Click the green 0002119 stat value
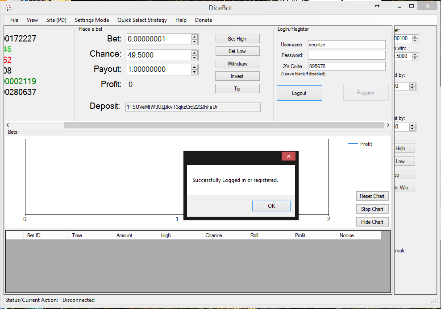The width and height of the screenshot is (441, 309). coord(20,82)
